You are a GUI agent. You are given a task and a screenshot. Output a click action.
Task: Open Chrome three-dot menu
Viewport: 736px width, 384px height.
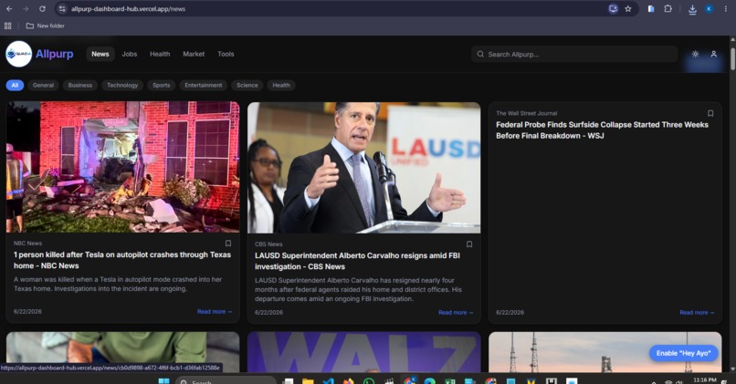coord(725,9)
